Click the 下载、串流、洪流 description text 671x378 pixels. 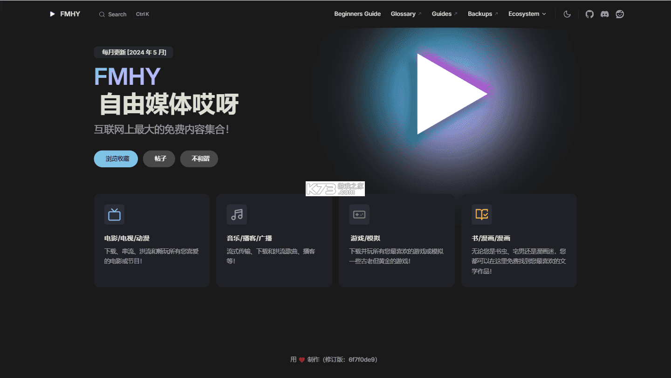coord(152,256)
